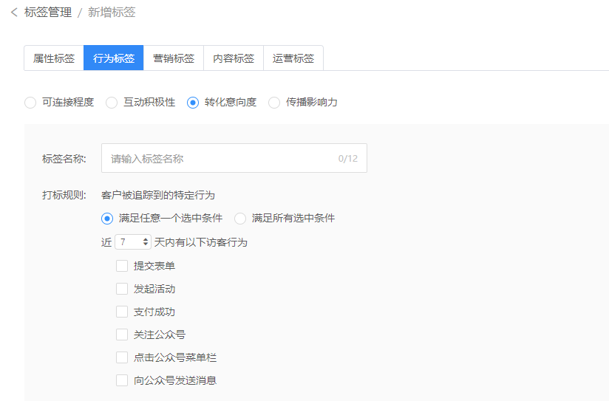Click the 0/12 character counter
Image resolution: width=609 pixels, height=401 pixels.
[347, 158]
